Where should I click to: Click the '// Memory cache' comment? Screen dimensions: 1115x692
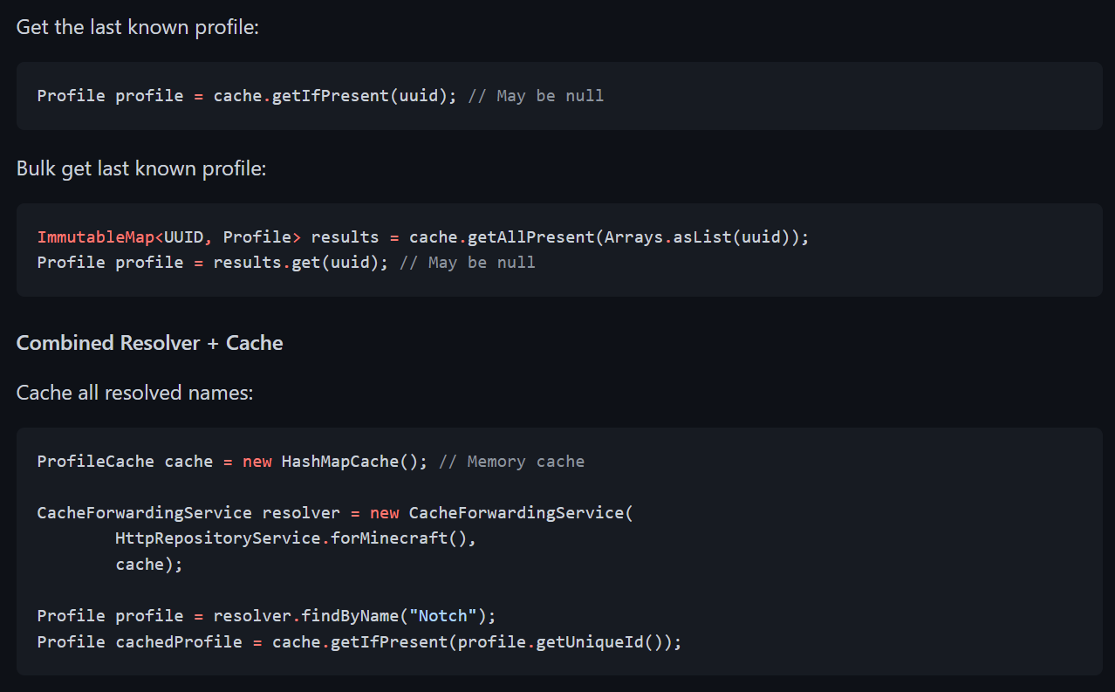pos(512,462)
